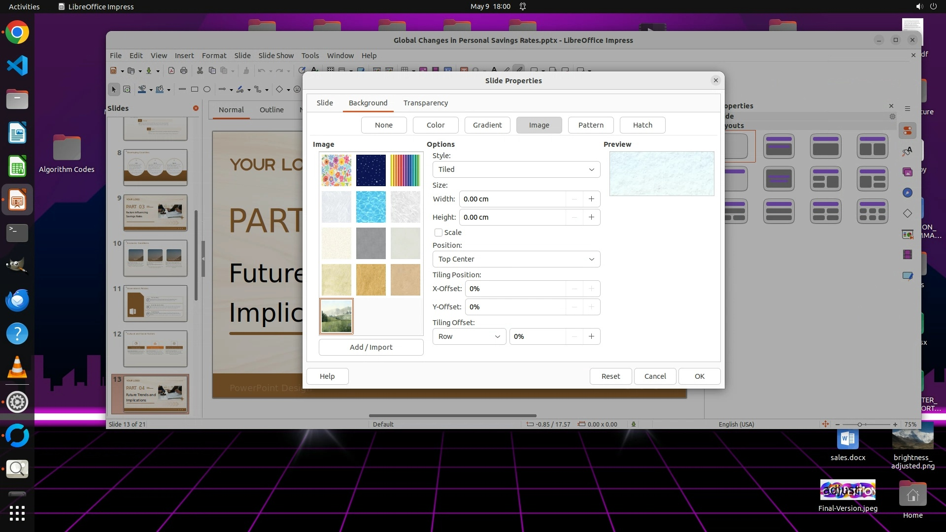Open the Tiling Offset Row dropdown
946x532 pixels.
(469, 336)
